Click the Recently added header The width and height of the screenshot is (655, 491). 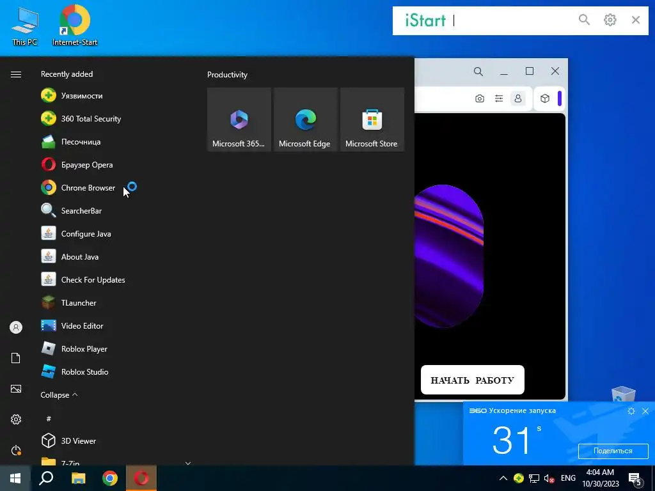(x=67, y=74)
